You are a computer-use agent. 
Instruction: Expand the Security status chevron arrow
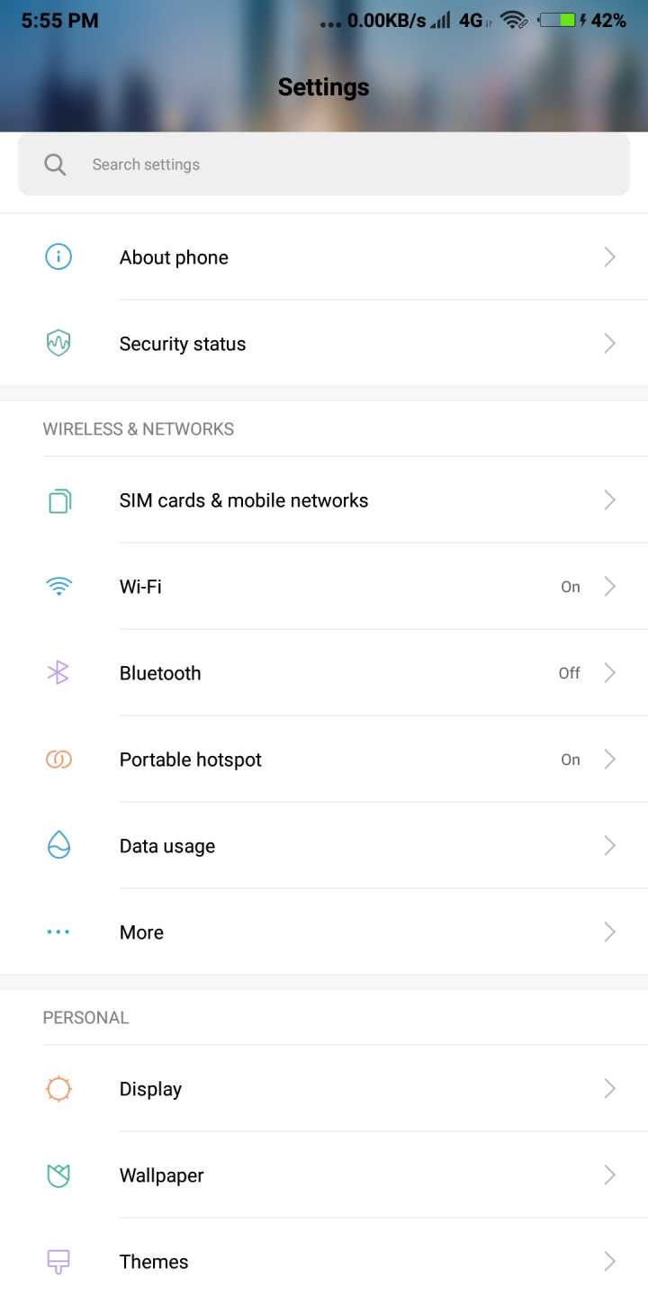pos(609,343)
